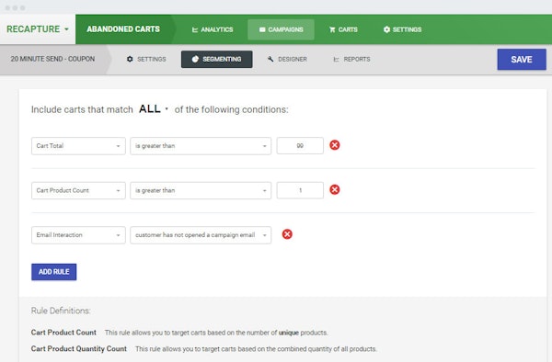Switch to the campaign Settings tab
The image size is (552, 362).
(146, 60)
